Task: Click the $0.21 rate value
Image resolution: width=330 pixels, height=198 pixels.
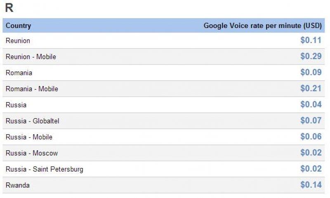Action: click(x=311, y=89)
